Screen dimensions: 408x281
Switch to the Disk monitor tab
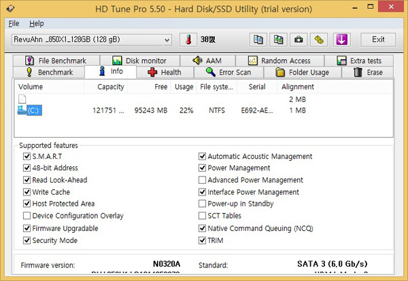click(x=140, y=60)
